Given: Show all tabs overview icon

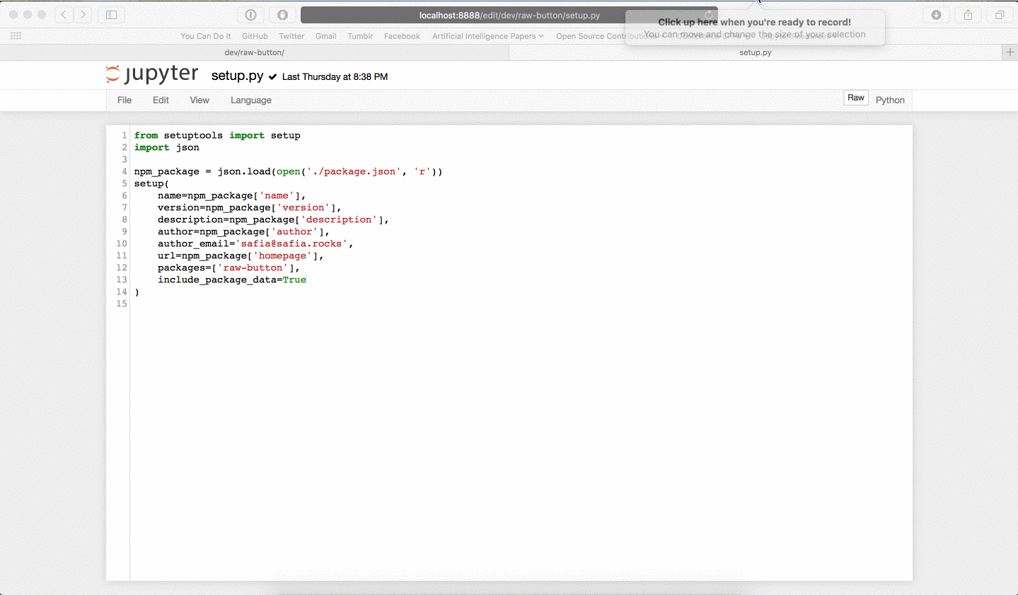Looking at the screenshot, I should [1000, 15].
